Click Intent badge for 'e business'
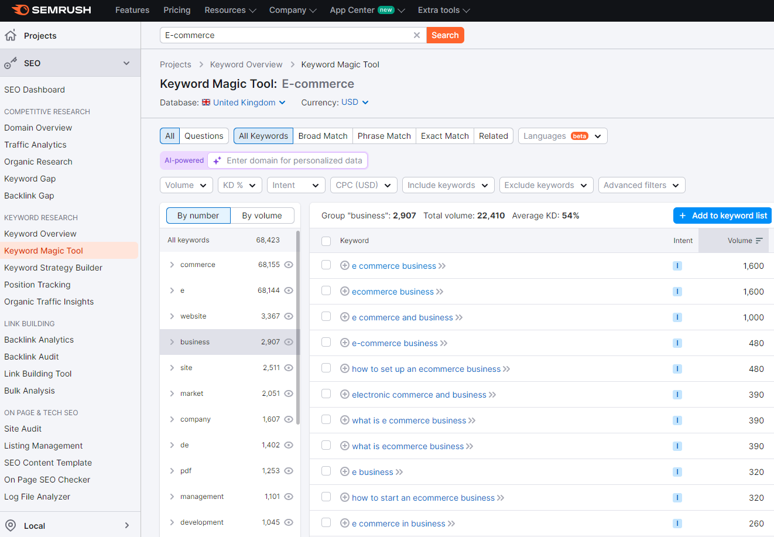 677,472
